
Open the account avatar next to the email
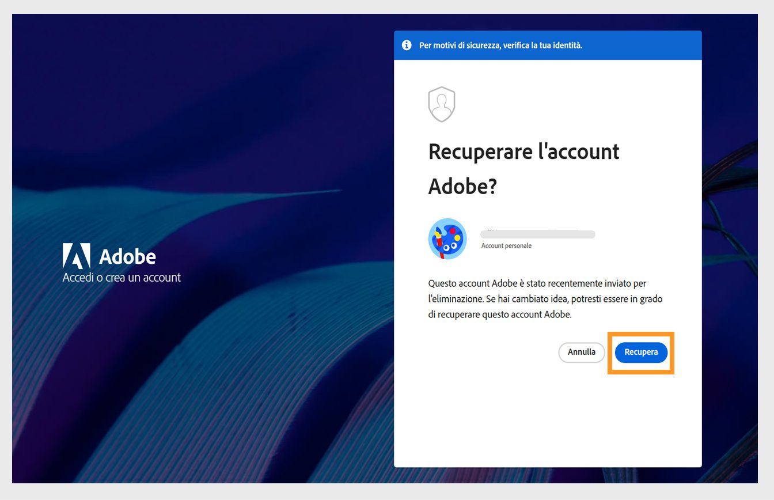[447, 238]
